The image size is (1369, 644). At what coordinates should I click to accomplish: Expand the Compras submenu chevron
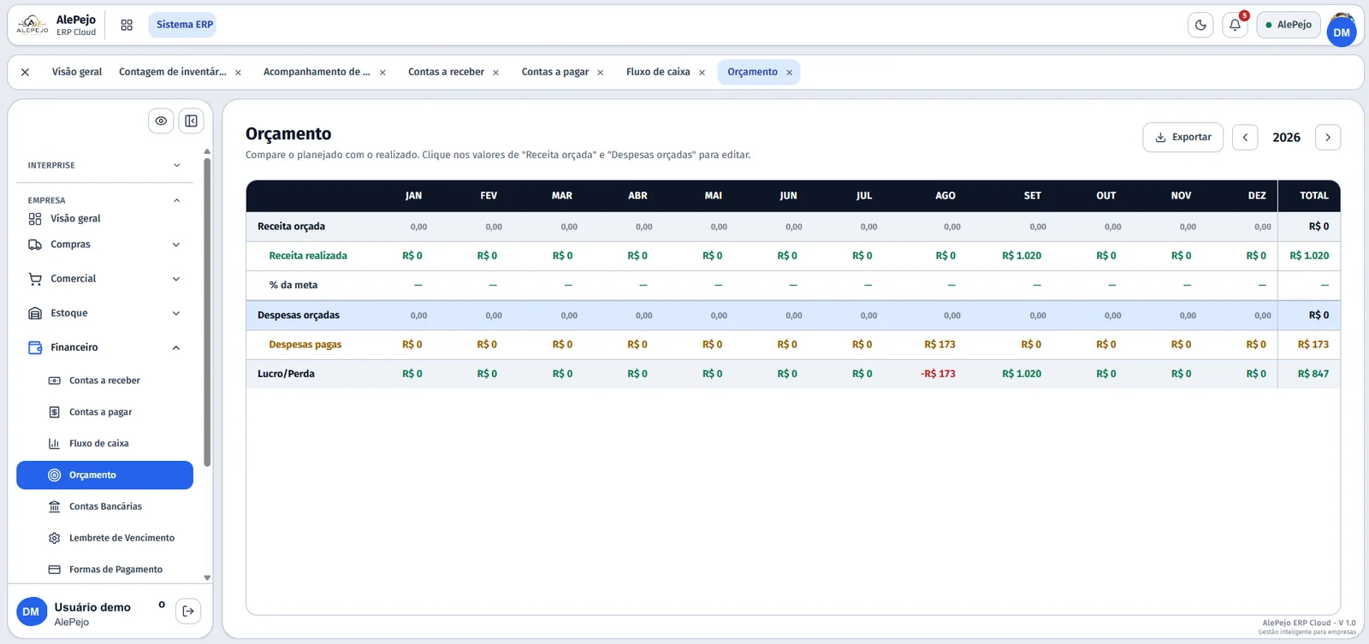coord(176,245)
